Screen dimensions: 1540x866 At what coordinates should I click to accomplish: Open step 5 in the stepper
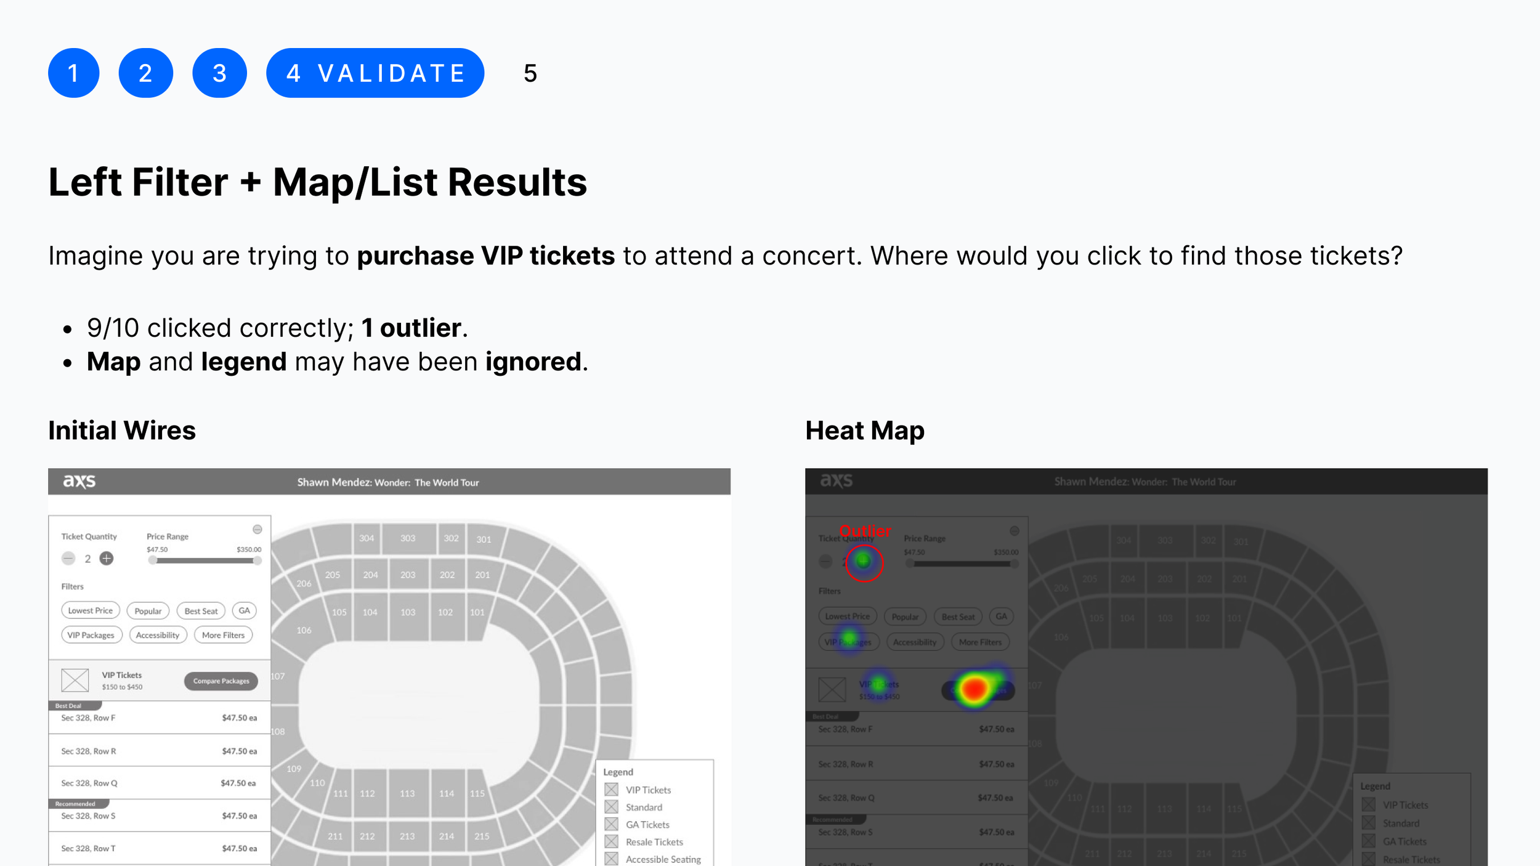click(530, 73)
